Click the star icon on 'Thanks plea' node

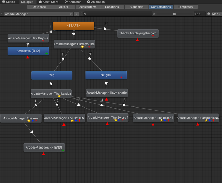59,96
